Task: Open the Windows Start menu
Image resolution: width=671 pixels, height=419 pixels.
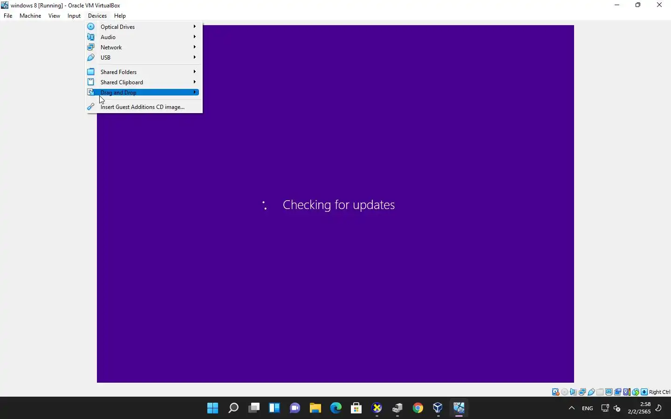Action: click(x=213, y=408)
